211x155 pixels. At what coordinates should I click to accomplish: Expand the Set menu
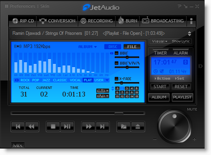180,79
